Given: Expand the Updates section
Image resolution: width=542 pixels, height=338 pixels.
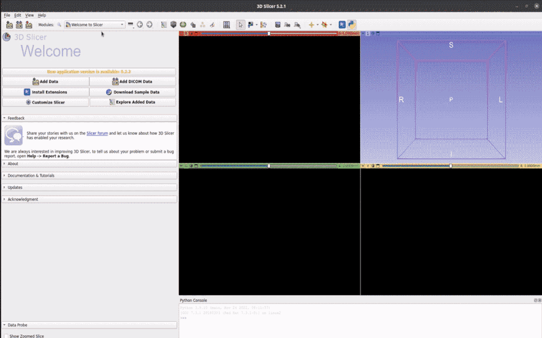Looking at the screenshot, I should pos(90,187).
